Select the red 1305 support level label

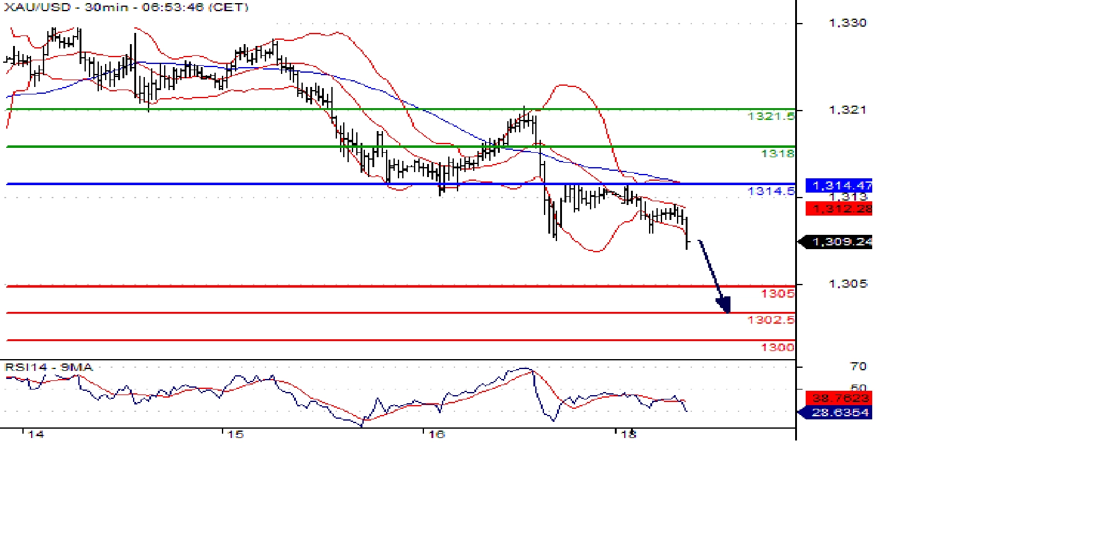[777, 293]
